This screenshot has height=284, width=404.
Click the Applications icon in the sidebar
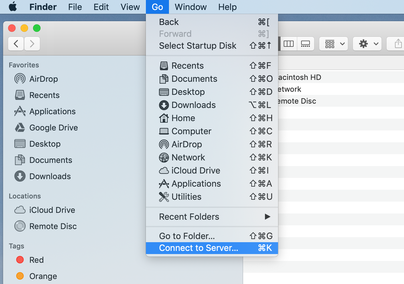(20, 111)
